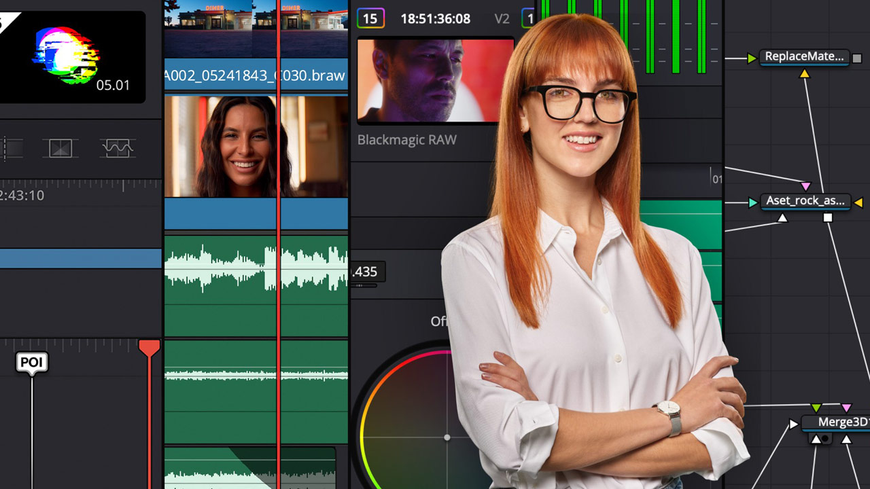Image resolution: width=870 pixels, height=489 pixels.
Task: Click the clip name A002_05241843_C030.braw
Action: [x=255, y=75]
